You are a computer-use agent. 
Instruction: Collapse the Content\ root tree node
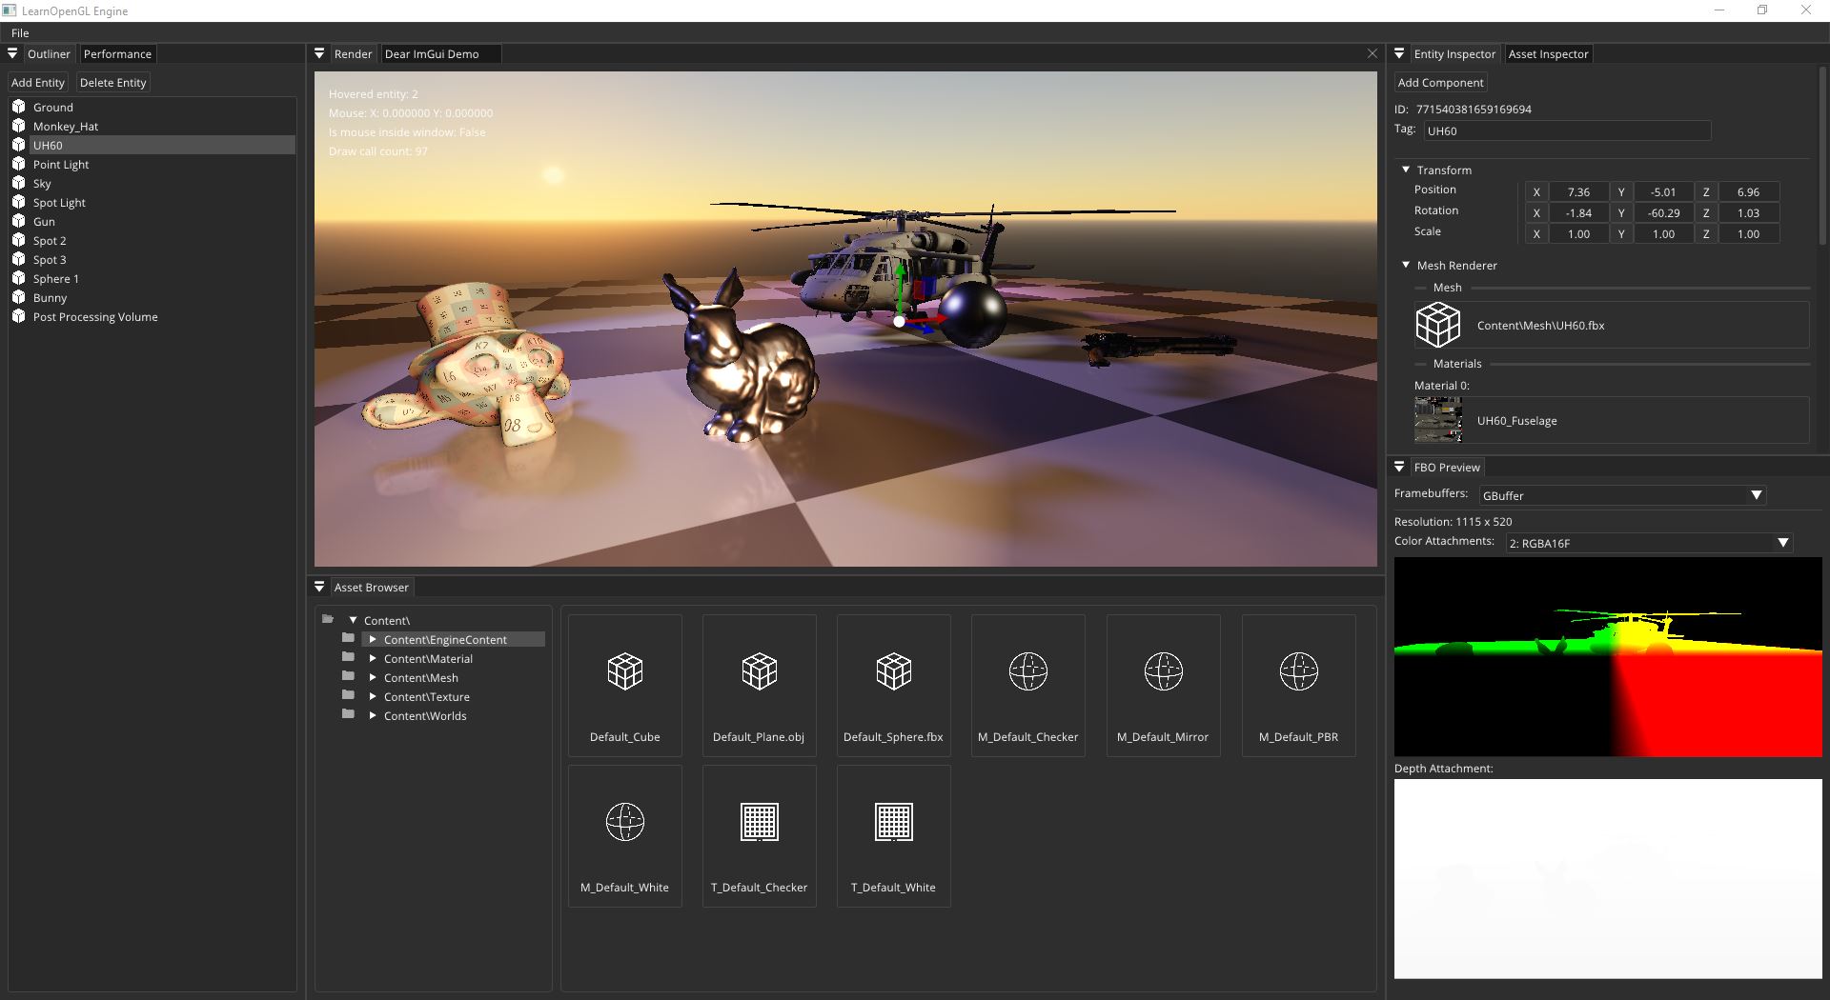coord(353,620)
